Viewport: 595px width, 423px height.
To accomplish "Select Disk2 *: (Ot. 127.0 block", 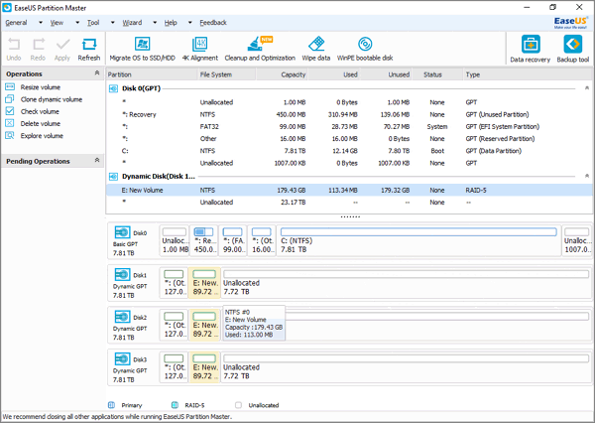I will point(175,325).
